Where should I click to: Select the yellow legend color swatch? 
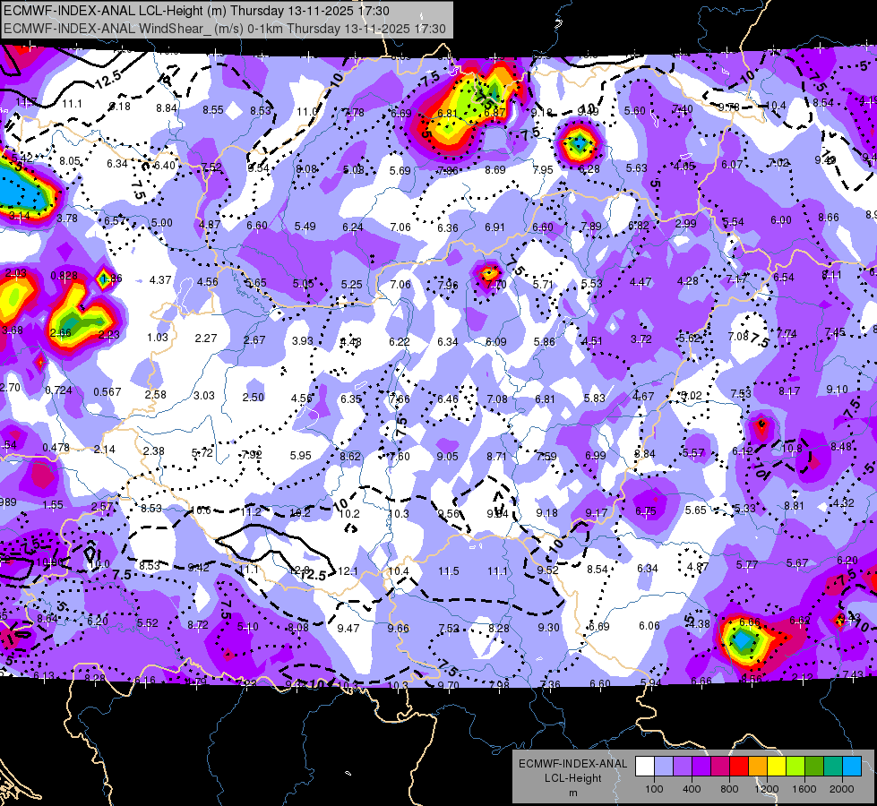pos(777,767)
